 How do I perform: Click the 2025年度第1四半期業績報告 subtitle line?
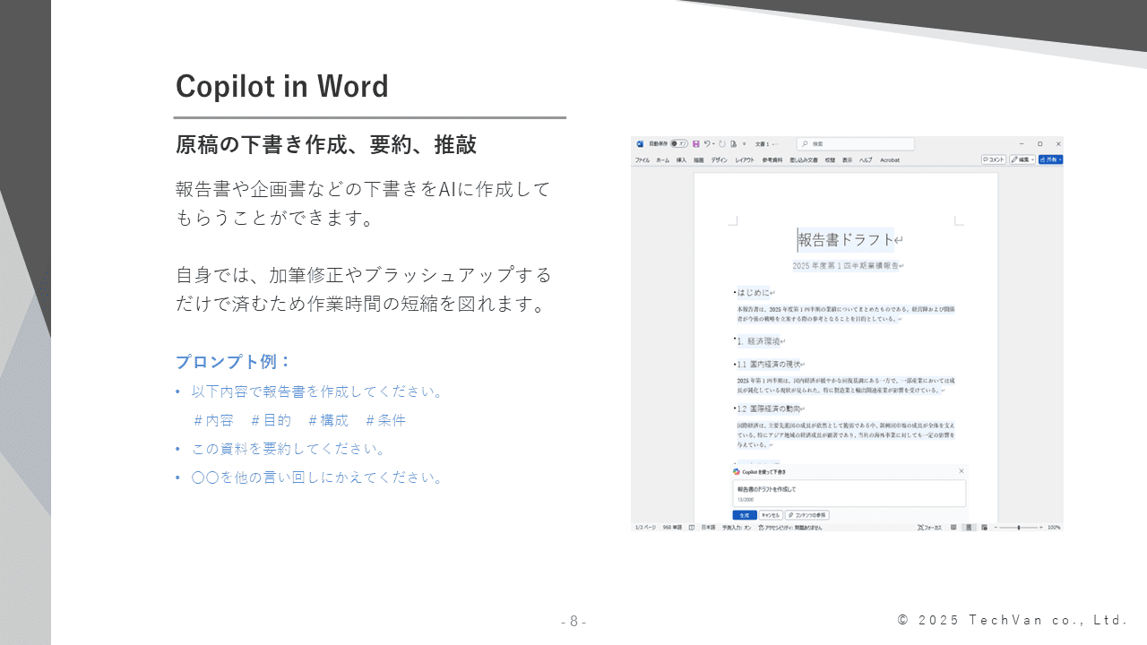845,266
